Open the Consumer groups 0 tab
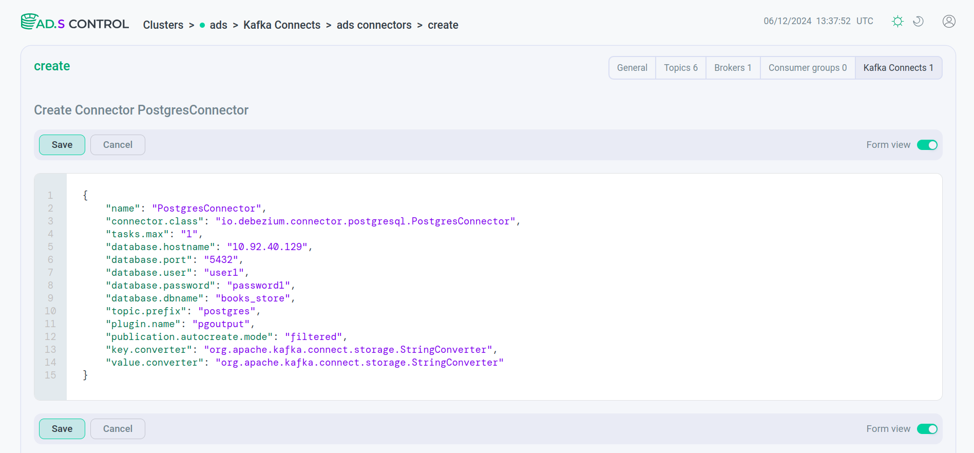 808,68
